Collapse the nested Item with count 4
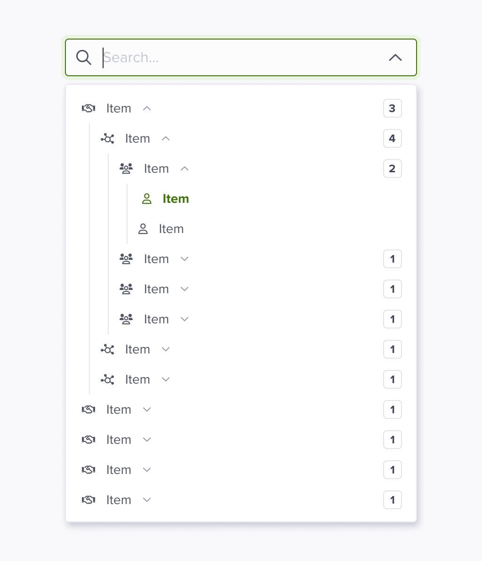The image size is (482, 561). click(166, 138)
